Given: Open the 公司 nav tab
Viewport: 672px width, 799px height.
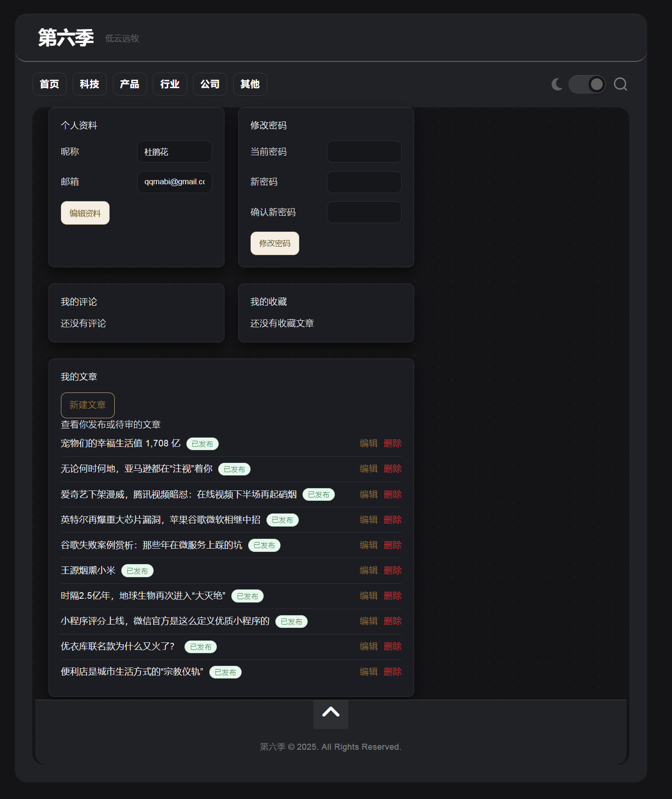Looking at the screenshot, I should [x=210, y=84].
